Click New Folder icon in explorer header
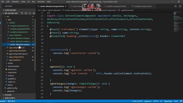 (x=26, y=13)
